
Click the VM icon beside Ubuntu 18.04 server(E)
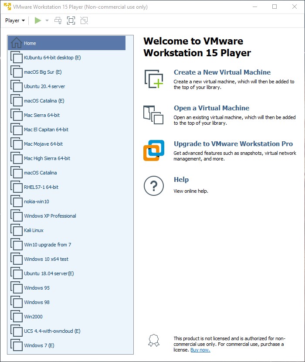(x=17, y=273)
